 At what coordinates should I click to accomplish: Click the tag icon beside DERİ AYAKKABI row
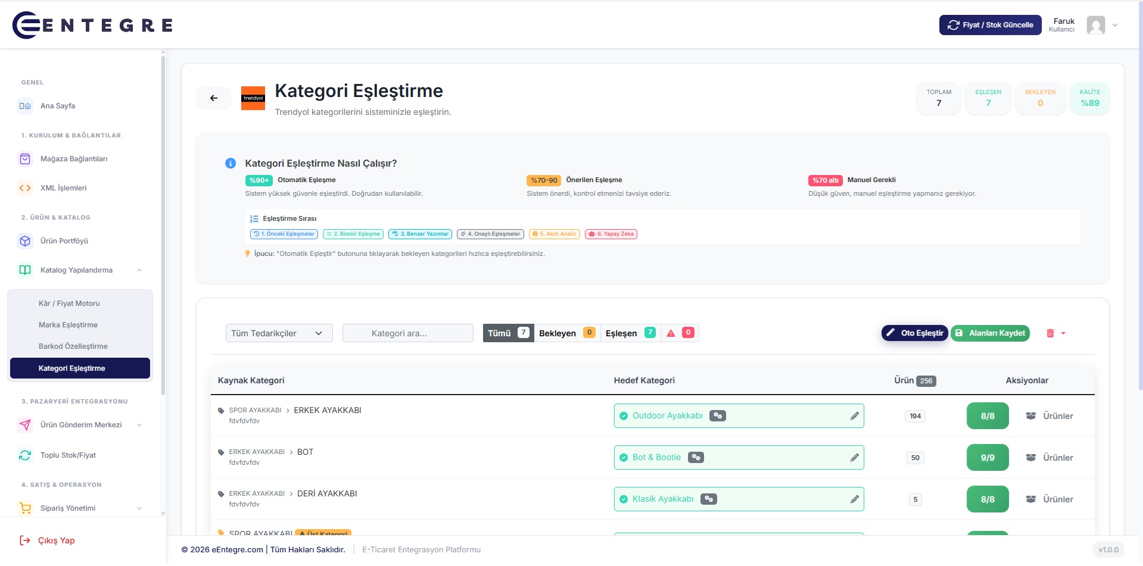pyautogui.click(x=221, y=494)
